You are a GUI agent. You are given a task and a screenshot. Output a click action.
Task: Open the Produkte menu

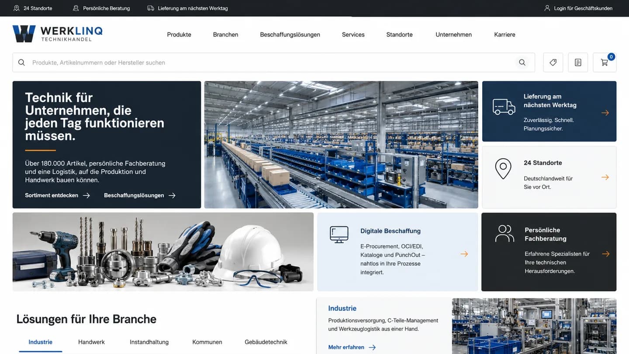(x=179, y=35)
